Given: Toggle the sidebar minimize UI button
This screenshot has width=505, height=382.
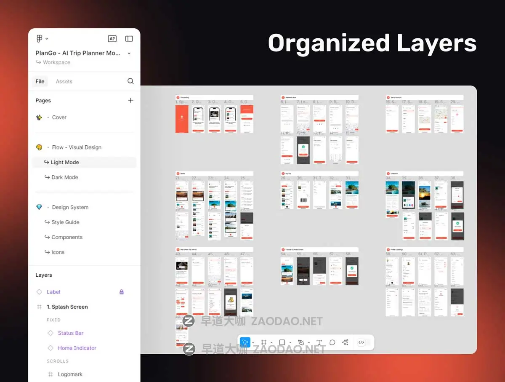Looking at the screenshot, I should point(129,39).
